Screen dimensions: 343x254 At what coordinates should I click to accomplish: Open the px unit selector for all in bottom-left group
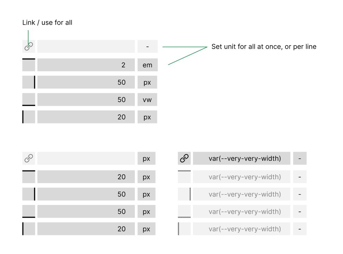tap(146, 158)
